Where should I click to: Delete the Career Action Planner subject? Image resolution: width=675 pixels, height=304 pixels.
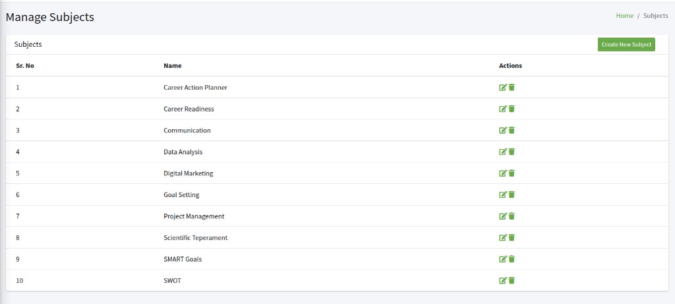tap(512, 88)
